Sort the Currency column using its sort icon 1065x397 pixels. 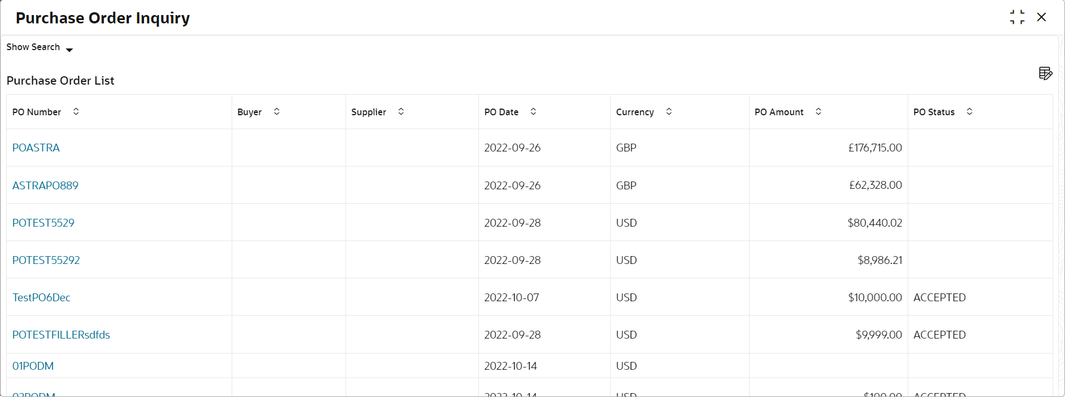pyautogui.click(x=669, y=111)
